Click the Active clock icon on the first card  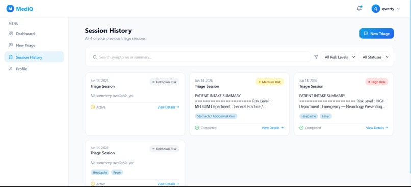click(92, 107)
